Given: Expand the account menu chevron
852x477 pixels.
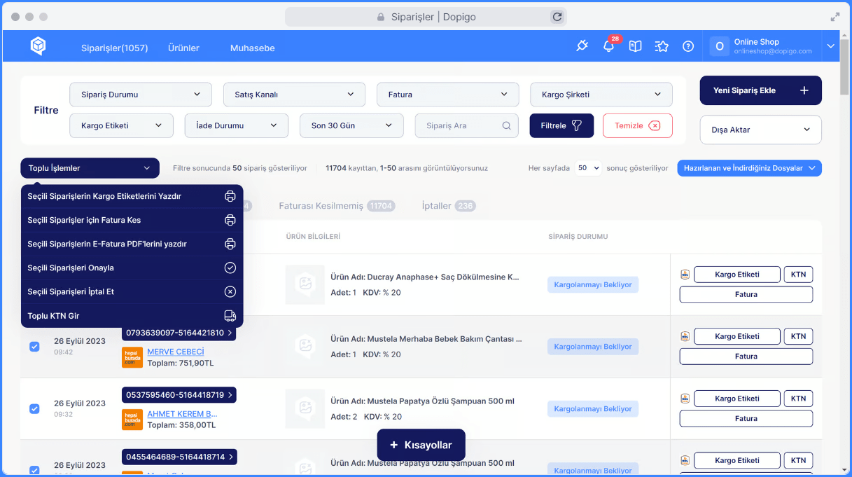Looking at the screenshot, I should coord(831,46).
